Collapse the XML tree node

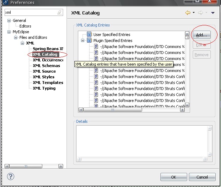click(22, 43)
